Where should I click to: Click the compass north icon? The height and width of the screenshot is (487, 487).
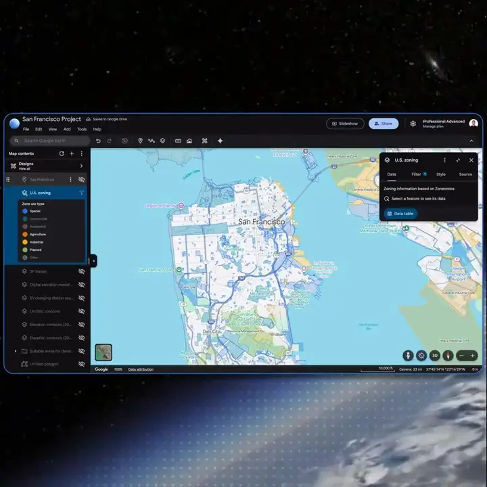click(x=448, y=356)
